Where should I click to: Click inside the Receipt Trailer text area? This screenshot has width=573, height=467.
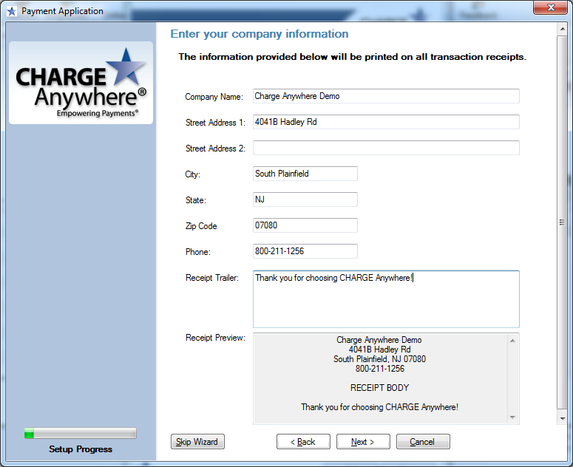tap(386, 299)
